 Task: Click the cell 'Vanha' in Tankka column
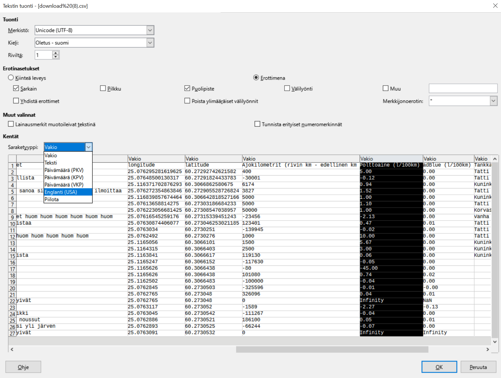tap(483, 216)
